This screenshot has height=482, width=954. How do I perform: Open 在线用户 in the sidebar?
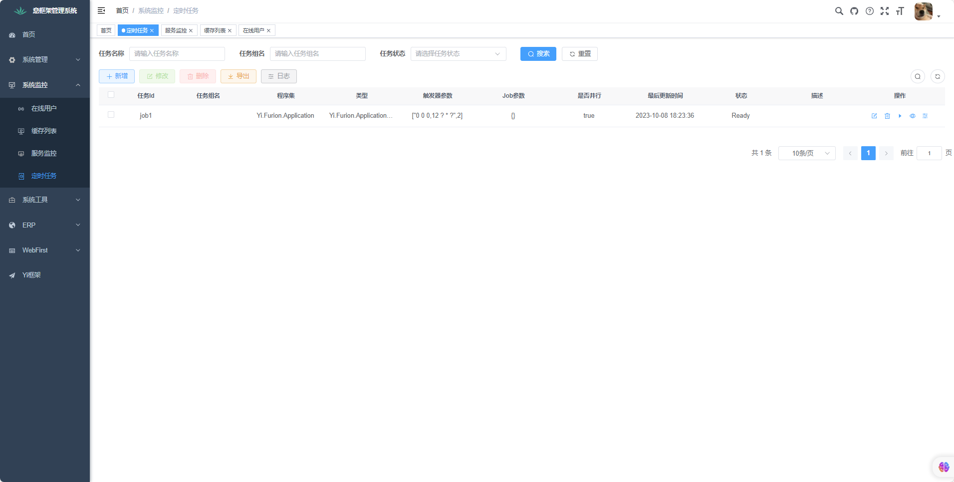coord(44,108)
